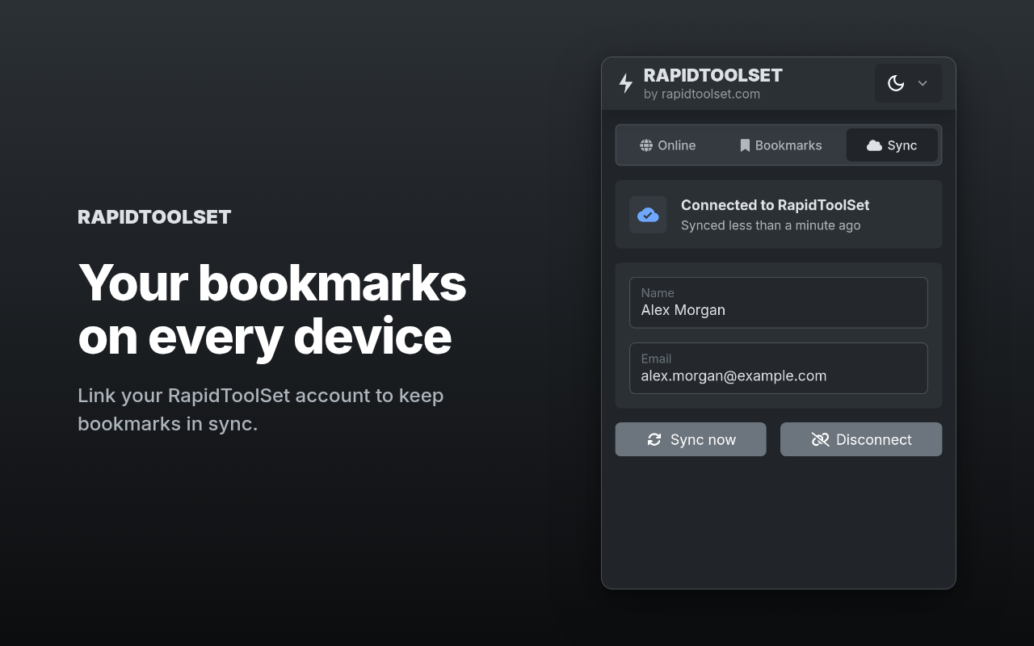Click the cloud checkmark status icon
This screenshot has width=1034, height=646.
click(648, 215)
